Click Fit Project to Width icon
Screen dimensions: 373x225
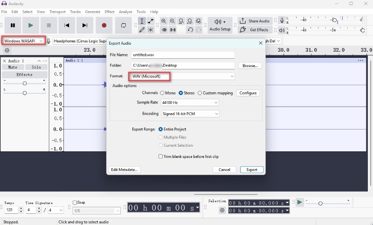coord(190,21)
